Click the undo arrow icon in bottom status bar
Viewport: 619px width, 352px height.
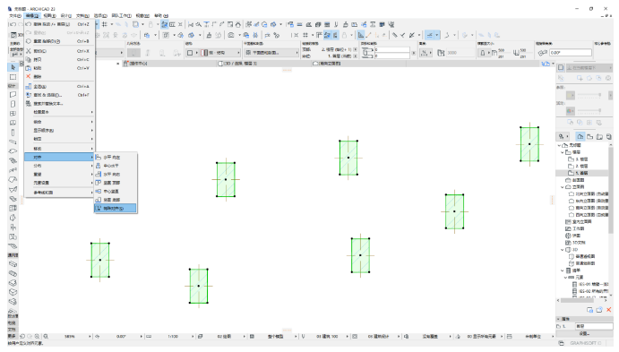coord(22,336)
